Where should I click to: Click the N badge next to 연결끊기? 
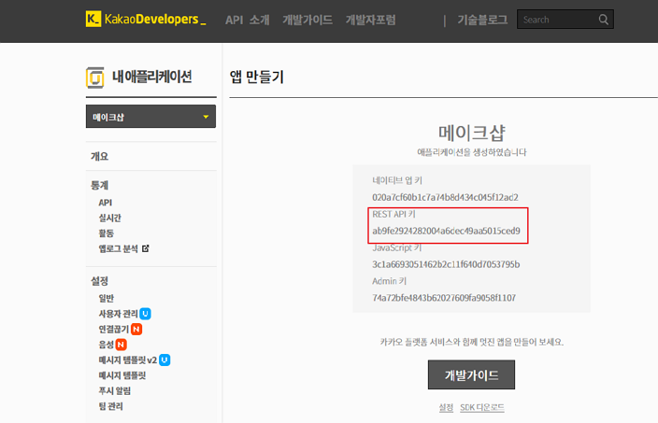point(136,329)
